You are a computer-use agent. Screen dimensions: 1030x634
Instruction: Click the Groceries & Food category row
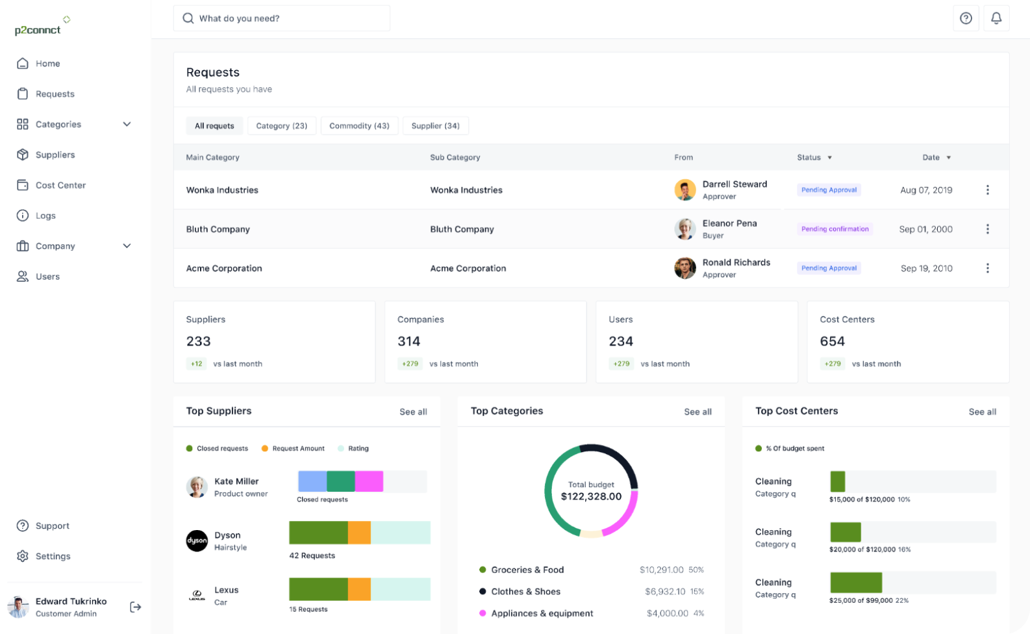click(x=592, y=570)
